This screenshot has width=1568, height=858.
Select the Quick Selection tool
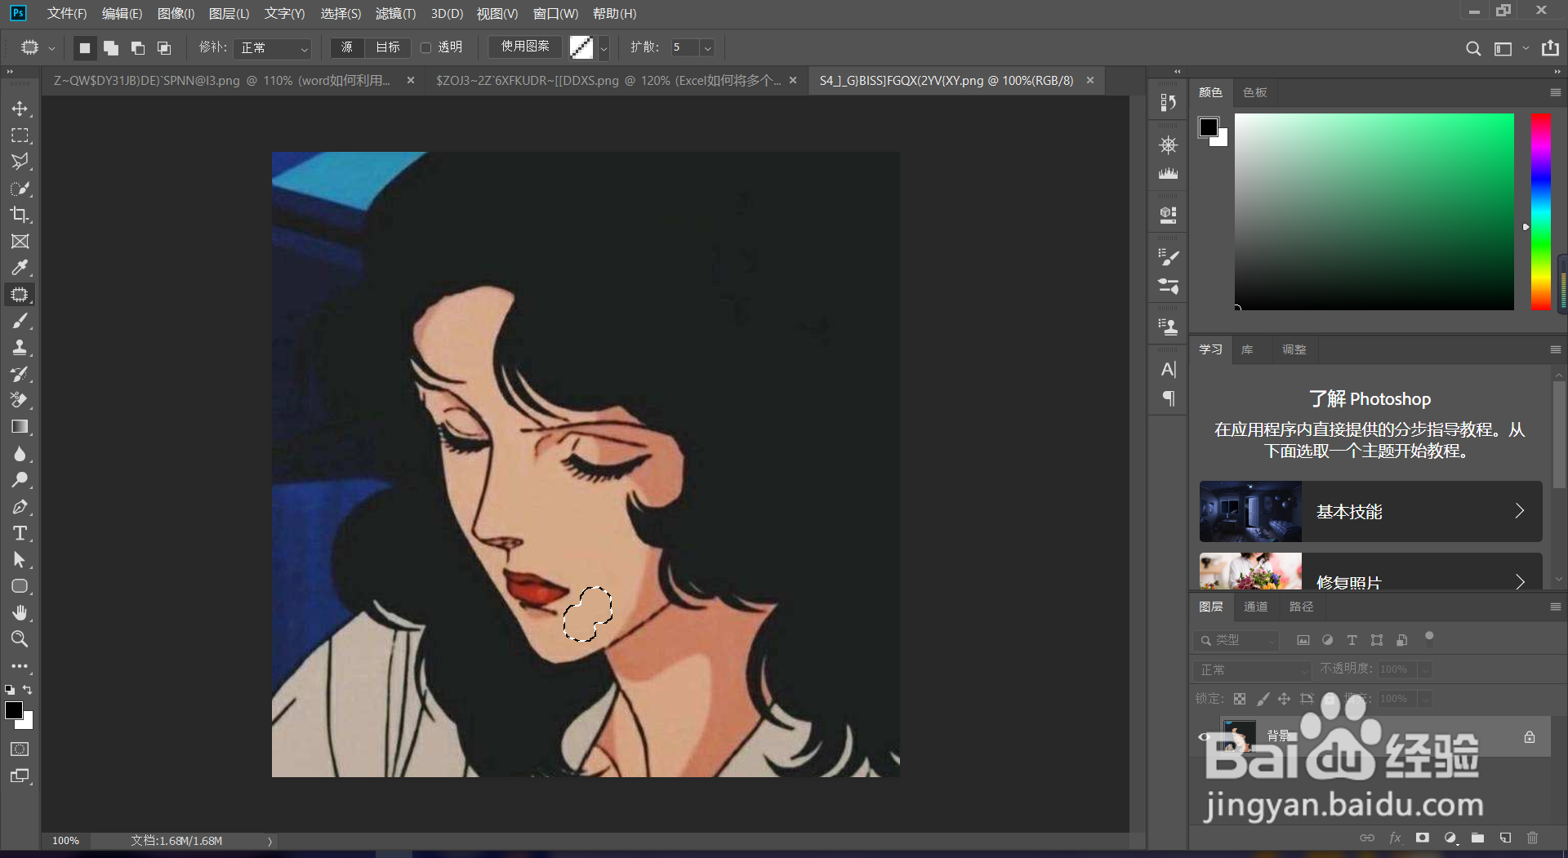click(20, 189)
